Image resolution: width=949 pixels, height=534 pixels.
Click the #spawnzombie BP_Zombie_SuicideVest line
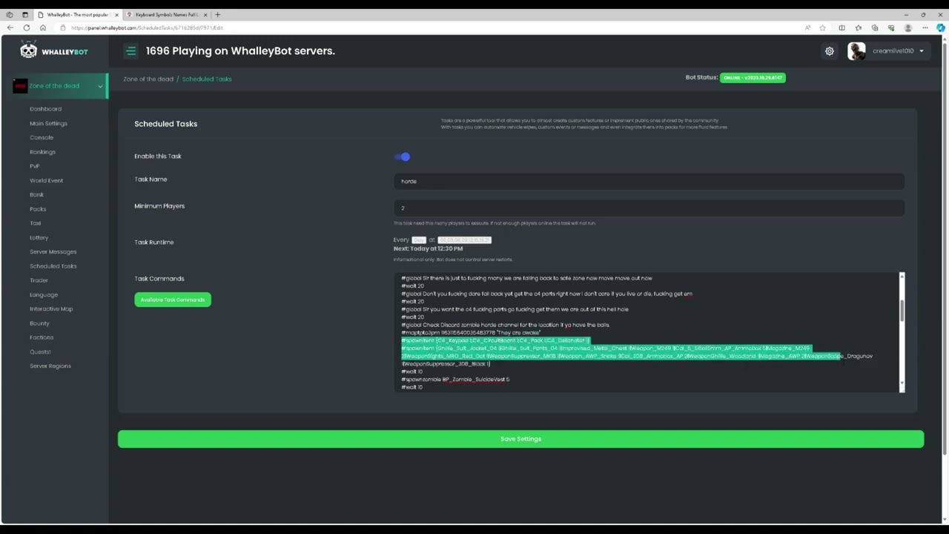[x=455, y=380]
